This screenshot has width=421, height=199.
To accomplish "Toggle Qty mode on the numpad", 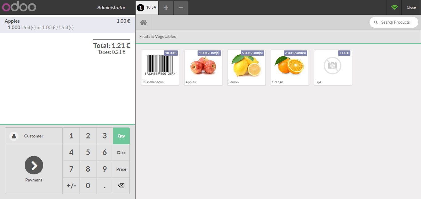I will [121, 136].
